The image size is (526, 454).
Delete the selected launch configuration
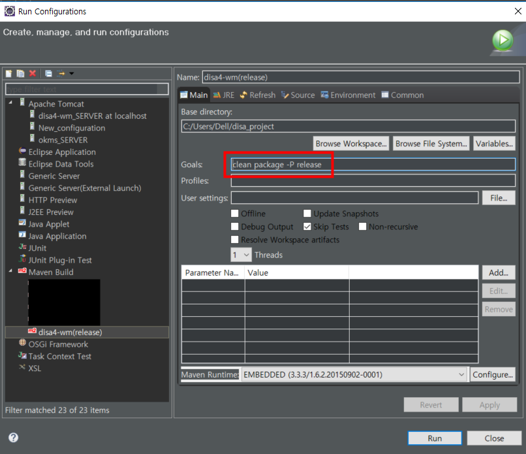[31, 73]
